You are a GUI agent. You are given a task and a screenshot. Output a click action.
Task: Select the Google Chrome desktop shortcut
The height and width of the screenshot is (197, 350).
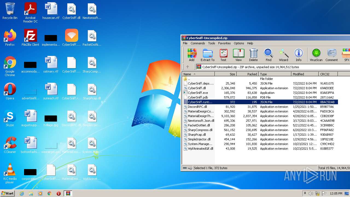pos(10,66)
